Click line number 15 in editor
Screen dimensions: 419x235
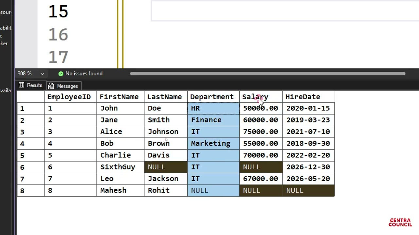pos(58,12)
